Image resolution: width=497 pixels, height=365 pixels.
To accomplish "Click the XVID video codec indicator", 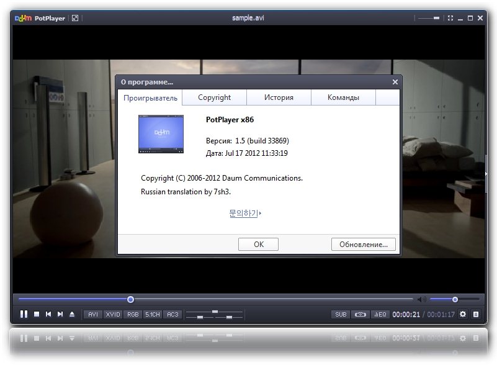I will (x=113, y=315).
